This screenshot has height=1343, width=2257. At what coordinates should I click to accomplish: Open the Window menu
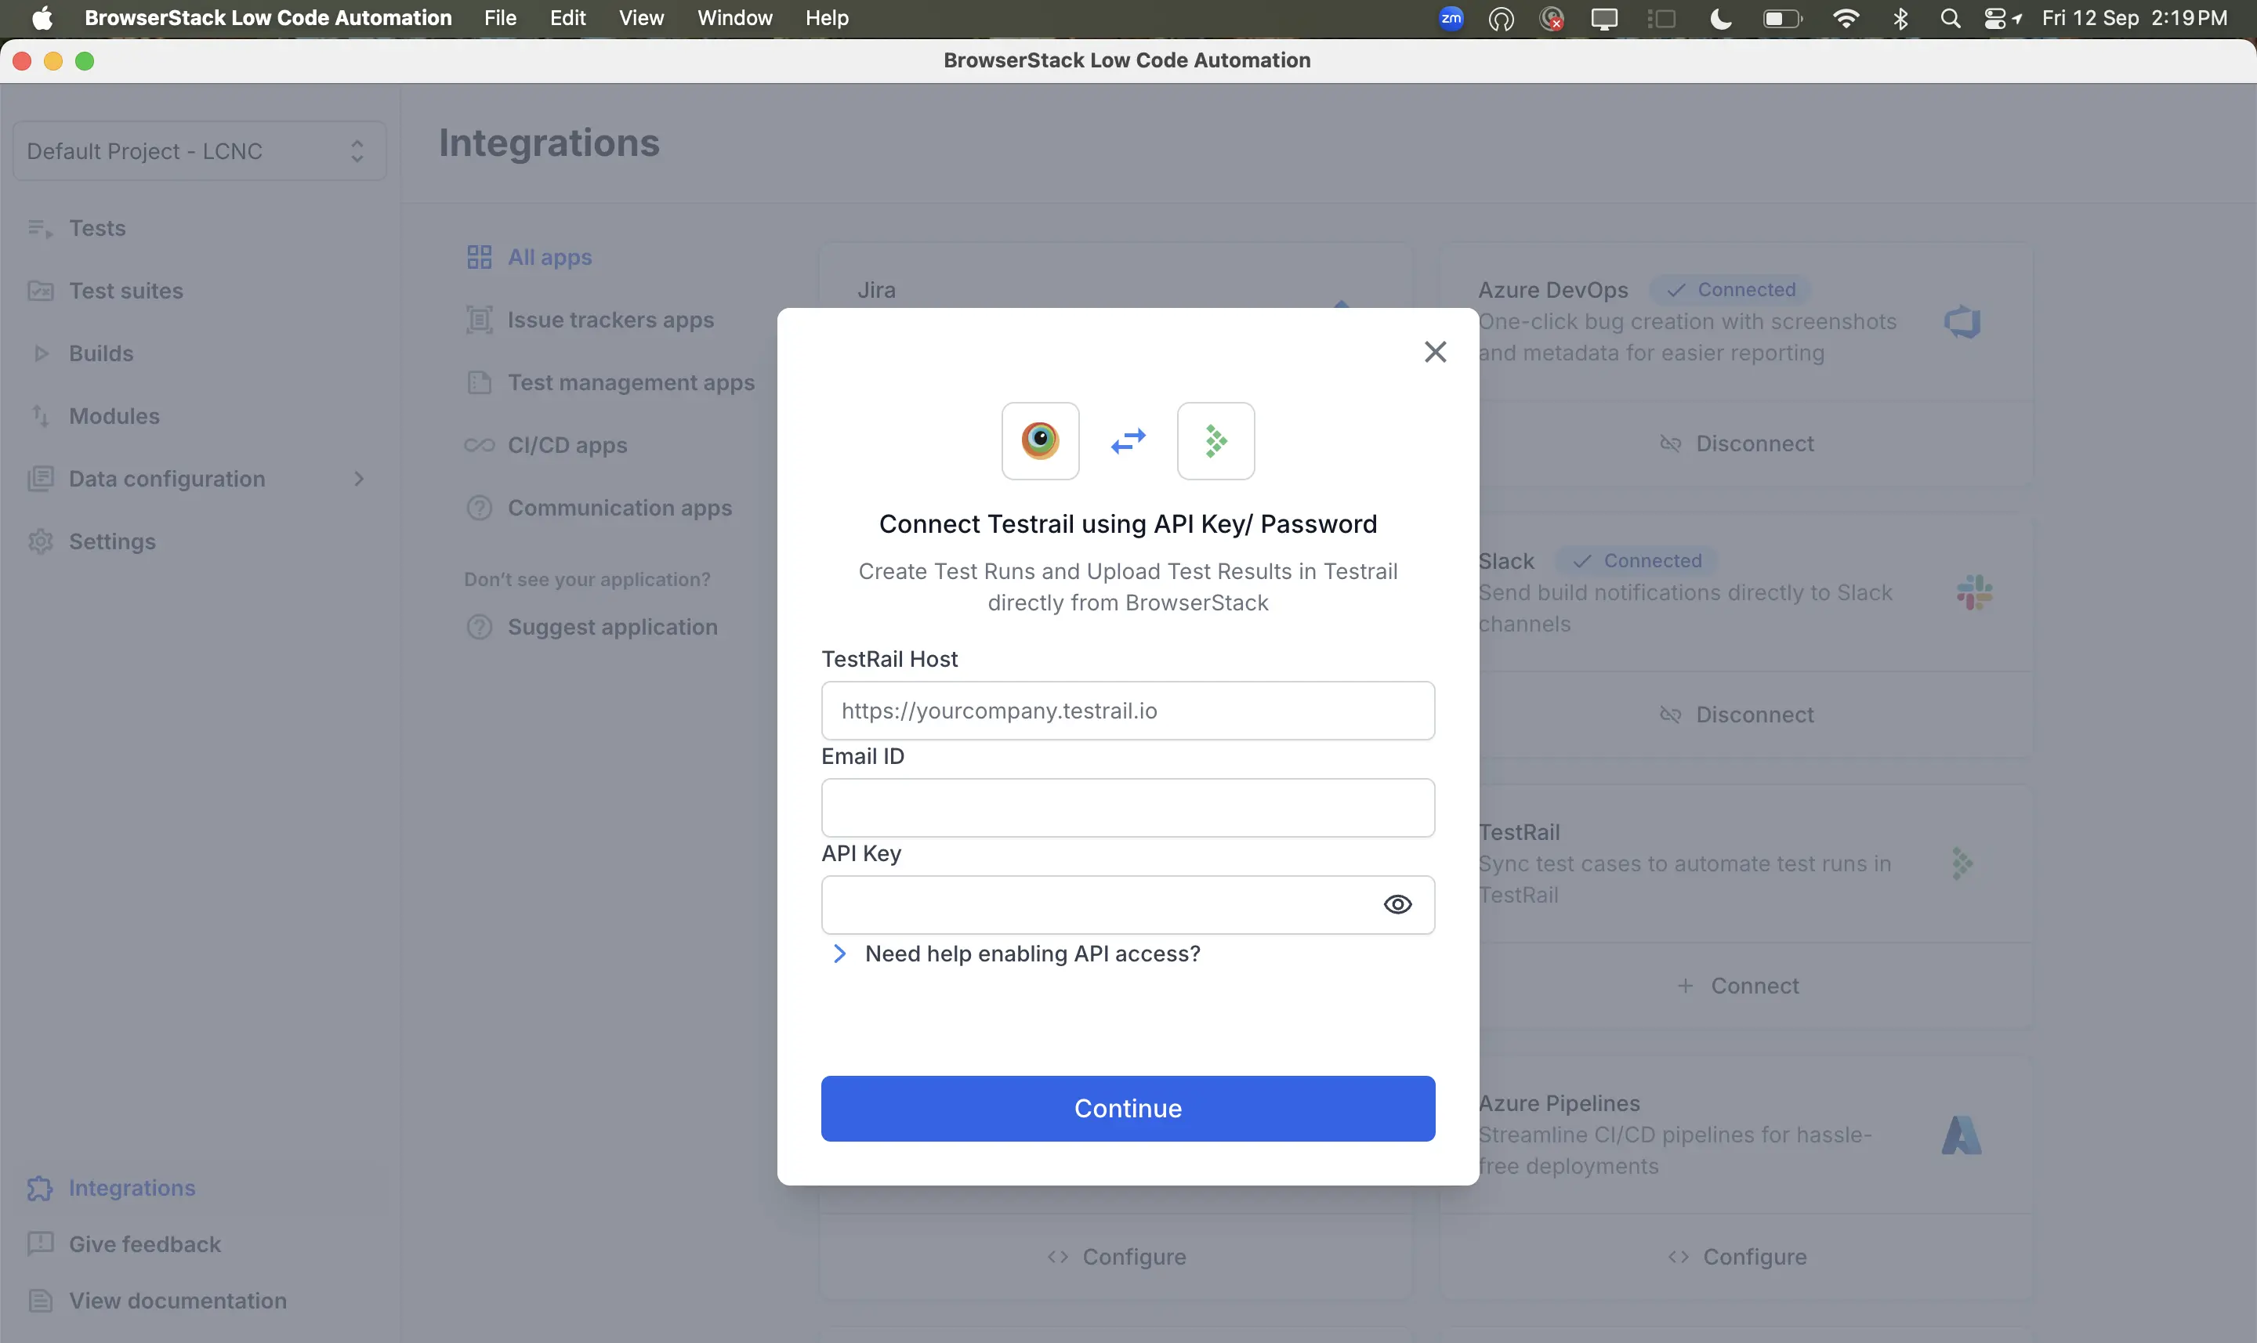pyautogui.click(x=734, y=17)
